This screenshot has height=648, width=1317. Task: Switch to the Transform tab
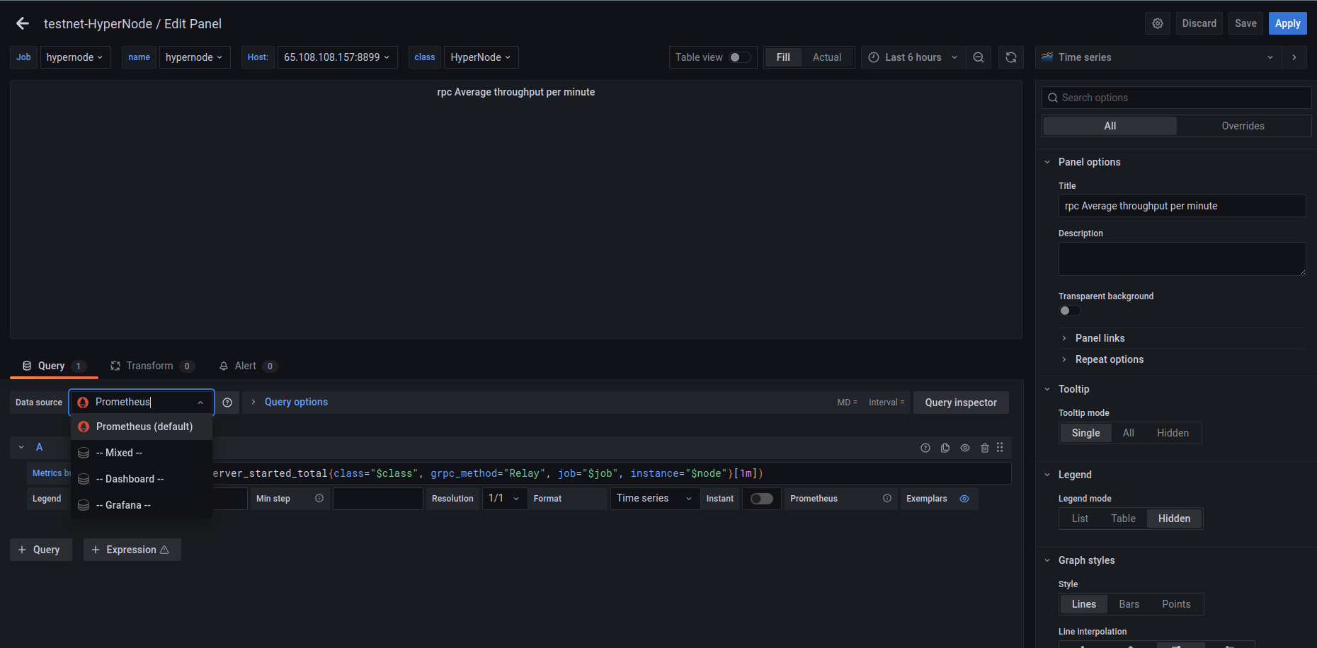(x=152, y=366)
